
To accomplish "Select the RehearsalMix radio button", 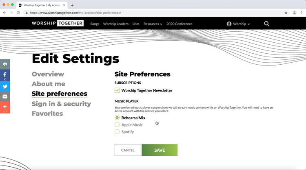I will click(x=117, y=118).
